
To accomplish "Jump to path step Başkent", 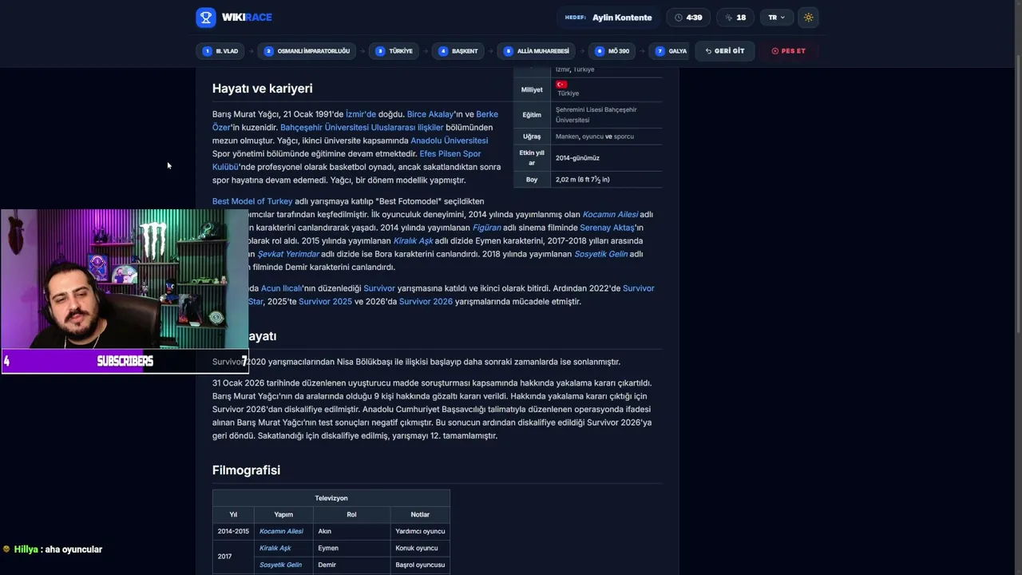I will pos(458,51).
